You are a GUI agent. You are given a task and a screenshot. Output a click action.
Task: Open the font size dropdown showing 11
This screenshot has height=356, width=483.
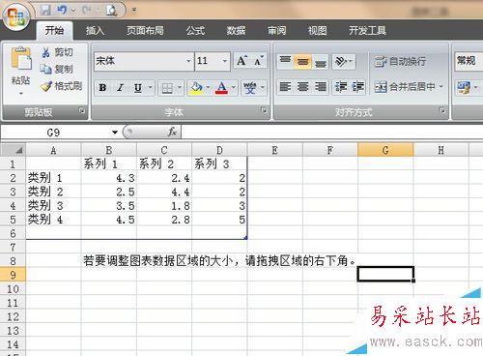225,61
